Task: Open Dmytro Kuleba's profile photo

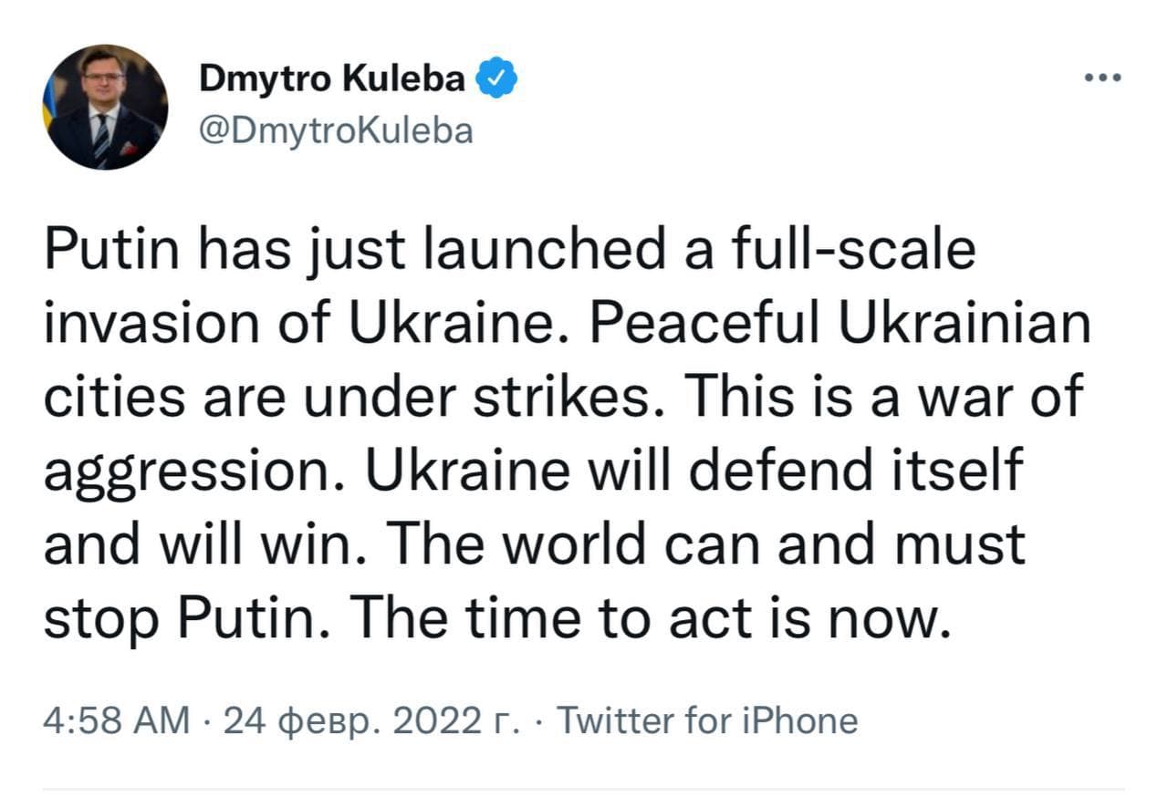Action: tap(105, 107)
